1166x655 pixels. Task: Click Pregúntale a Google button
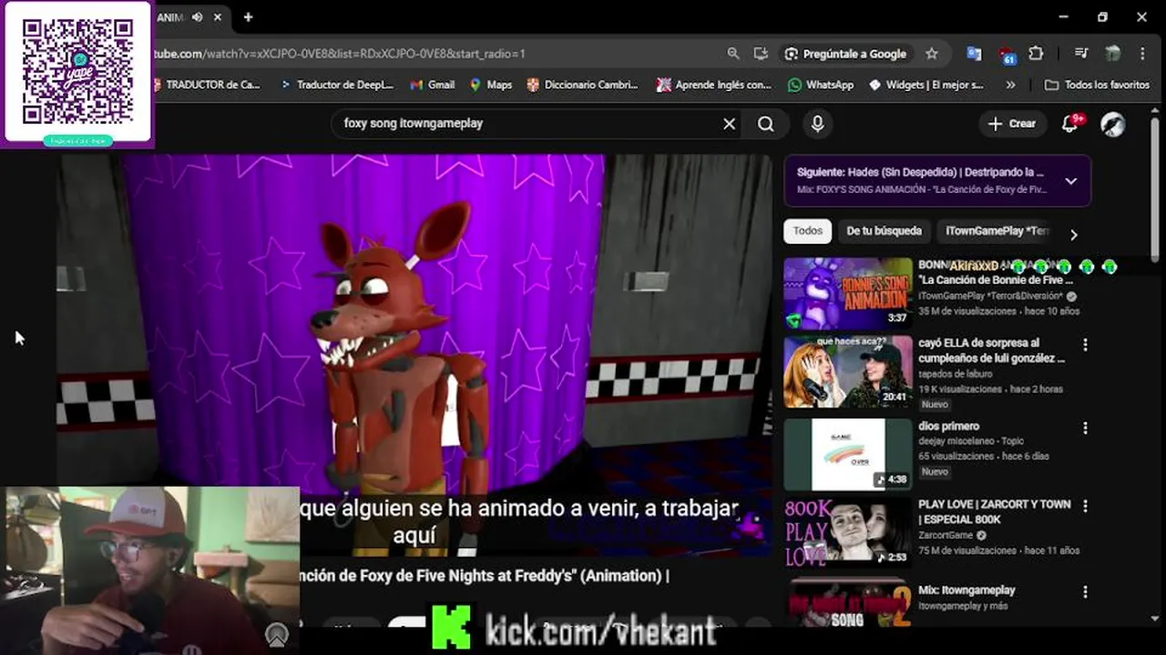coord(845,54)
